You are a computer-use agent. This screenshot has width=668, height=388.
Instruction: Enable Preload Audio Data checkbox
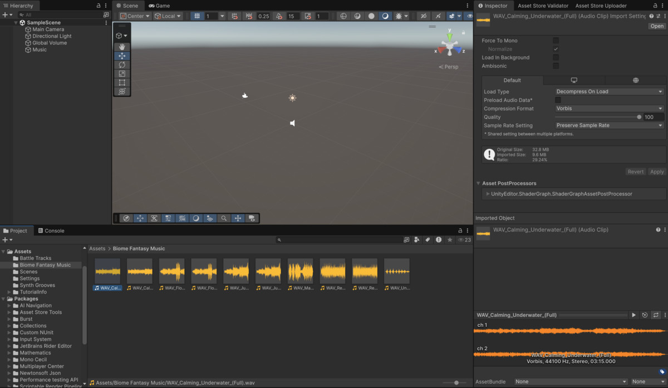(558, 100)
